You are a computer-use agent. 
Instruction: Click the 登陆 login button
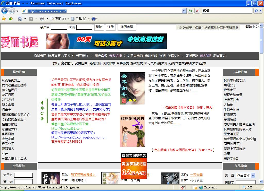pos(99,27)
